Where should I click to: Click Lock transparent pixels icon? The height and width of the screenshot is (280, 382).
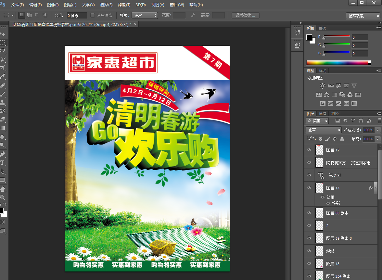click(321, 139)
